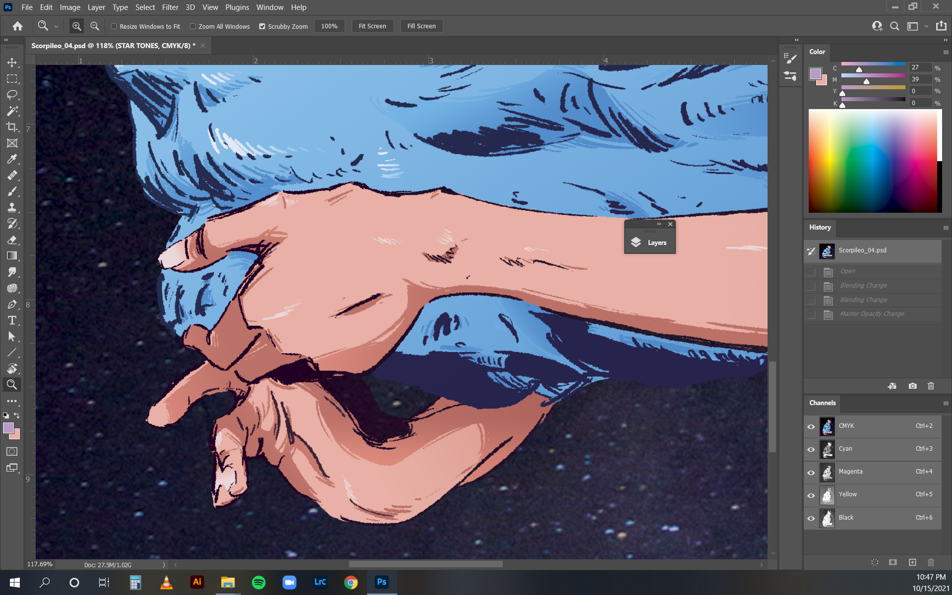Image resolution: width=952 pixels, height=595 pixels.
Task: Pick a color from the spectrum ramp
Action: pos(875,161)
